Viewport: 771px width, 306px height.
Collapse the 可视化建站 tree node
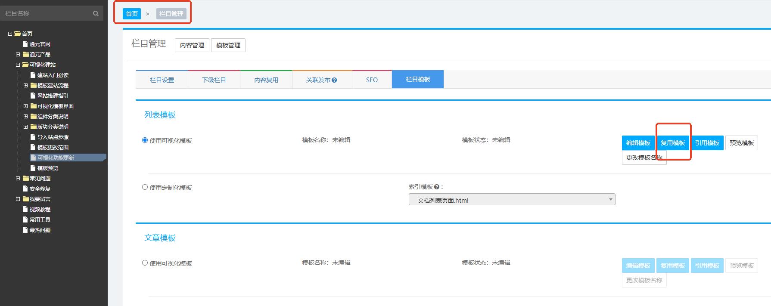pos(18,65)
